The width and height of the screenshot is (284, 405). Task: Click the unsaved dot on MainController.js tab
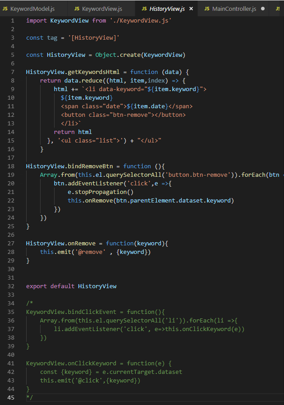(263, 9)
